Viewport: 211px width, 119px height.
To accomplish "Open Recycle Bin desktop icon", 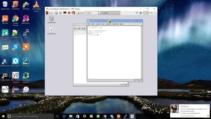I will click(5, 5).
